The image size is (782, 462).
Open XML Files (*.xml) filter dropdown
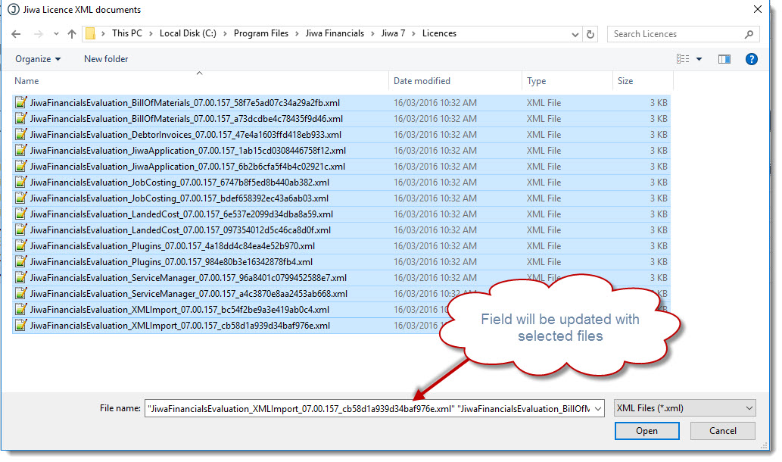(685, 408)
